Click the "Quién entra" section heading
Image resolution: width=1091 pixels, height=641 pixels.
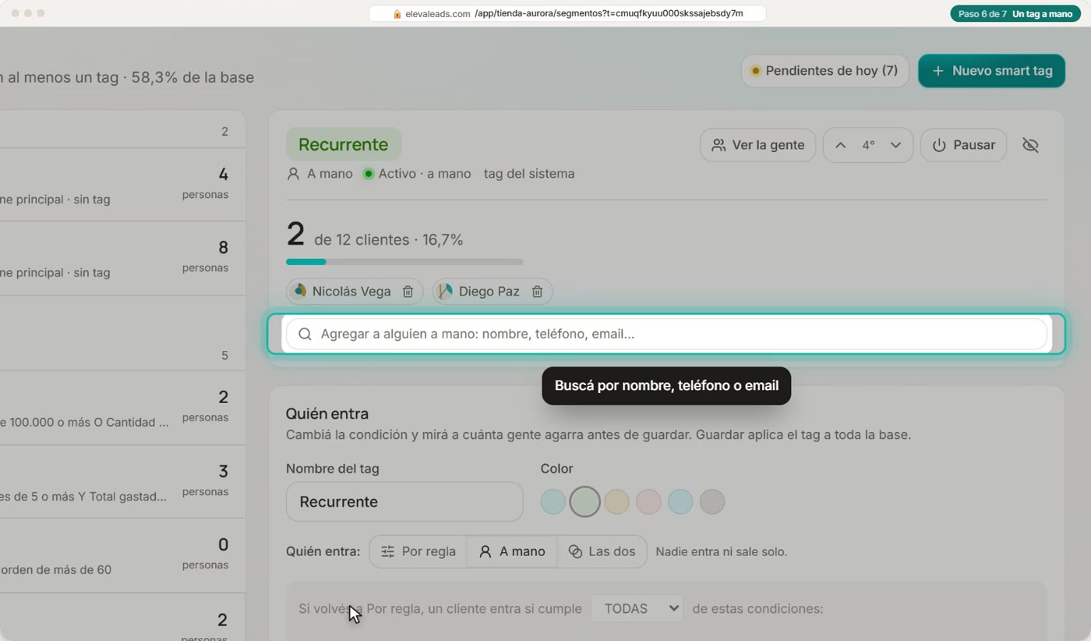click(327, 413)
